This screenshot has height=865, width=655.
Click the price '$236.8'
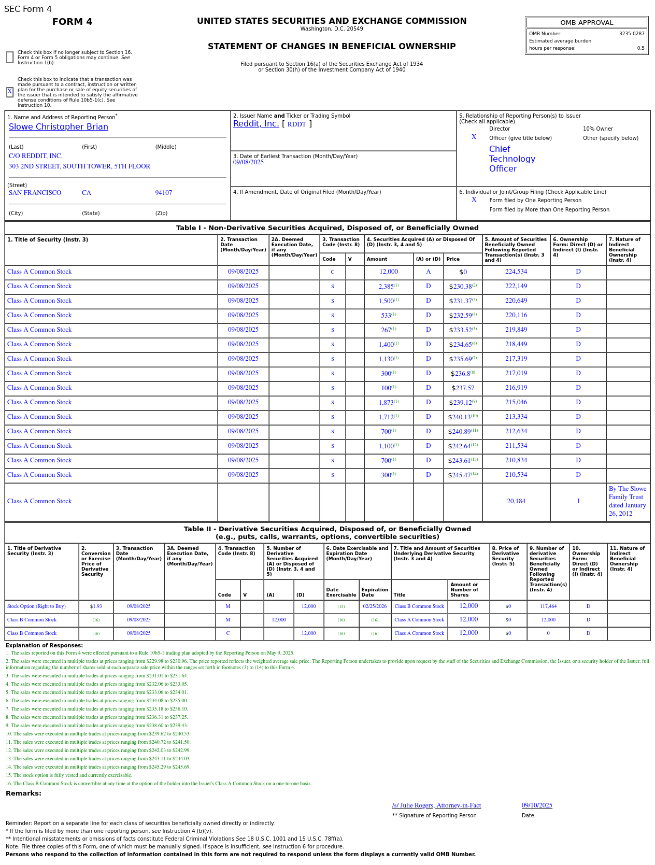click(x=460, y=374)
